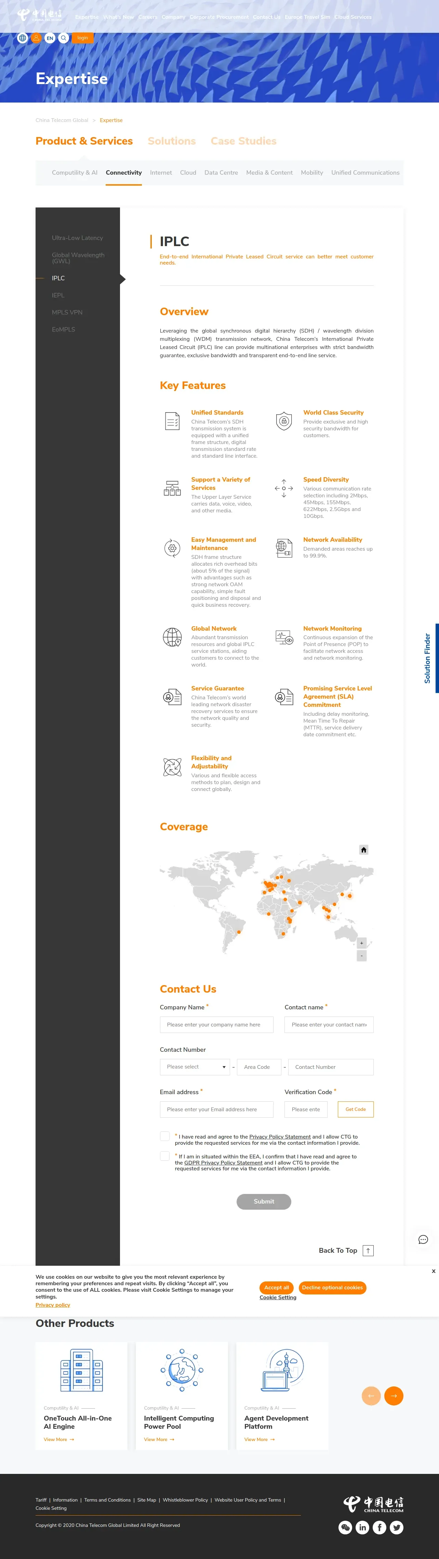Click the Network Availability icon
This screenshot has width=439, height=1559.
pyautogui.click(x=284, y=548)
